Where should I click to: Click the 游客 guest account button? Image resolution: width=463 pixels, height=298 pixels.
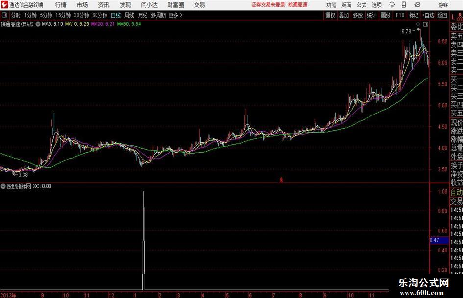[x=442, y=5]
